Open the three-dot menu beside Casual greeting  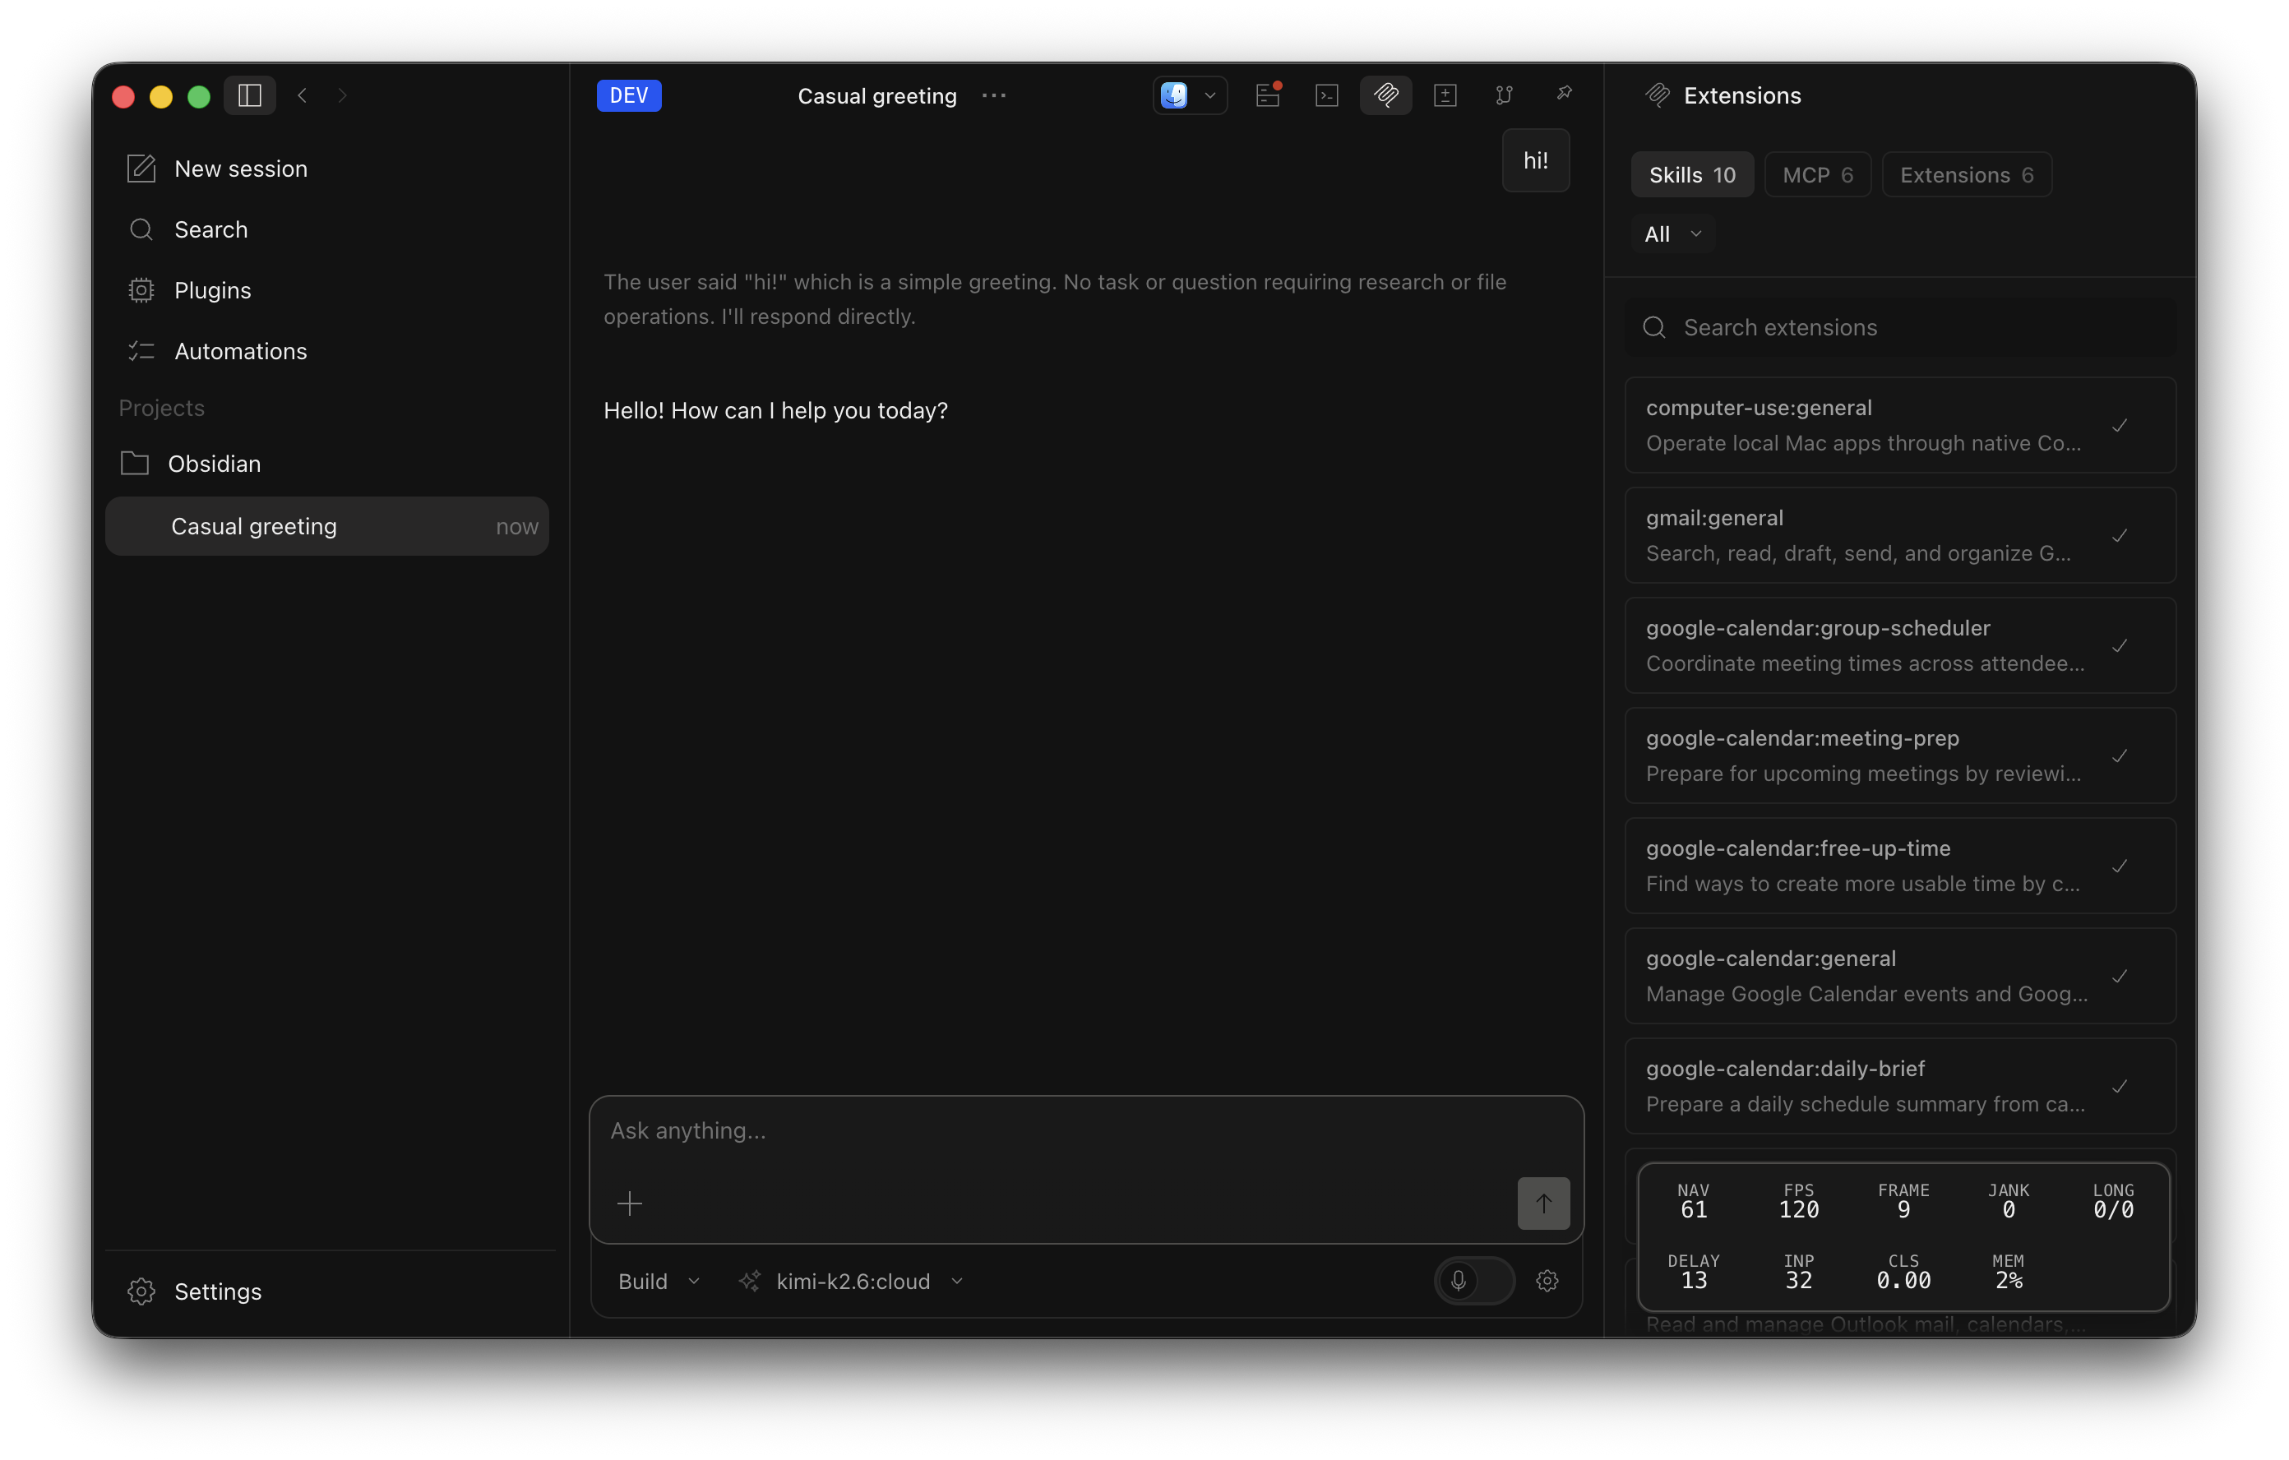point(993,95)
